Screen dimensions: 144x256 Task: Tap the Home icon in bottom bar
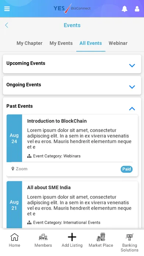pyautogui.click(x=15, y=237)
